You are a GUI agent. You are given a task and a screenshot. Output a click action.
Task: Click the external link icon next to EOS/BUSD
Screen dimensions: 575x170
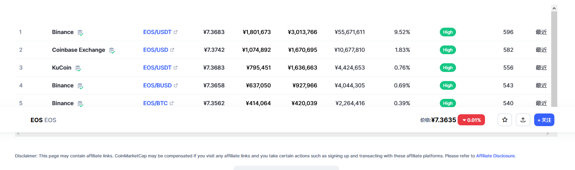point(176,85)
